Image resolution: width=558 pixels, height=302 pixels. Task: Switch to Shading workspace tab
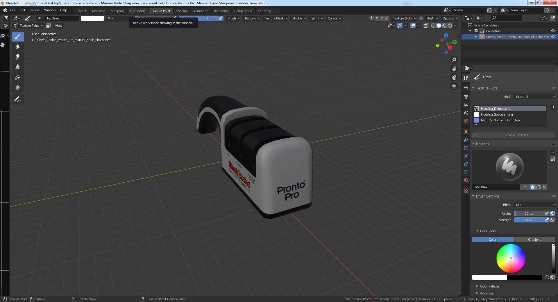182,11
